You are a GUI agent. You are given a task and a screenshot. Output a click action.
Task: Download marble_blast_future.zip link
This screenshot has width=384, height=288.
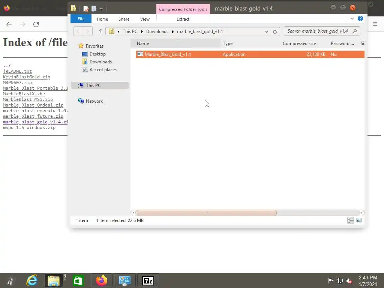coord(33,116)
